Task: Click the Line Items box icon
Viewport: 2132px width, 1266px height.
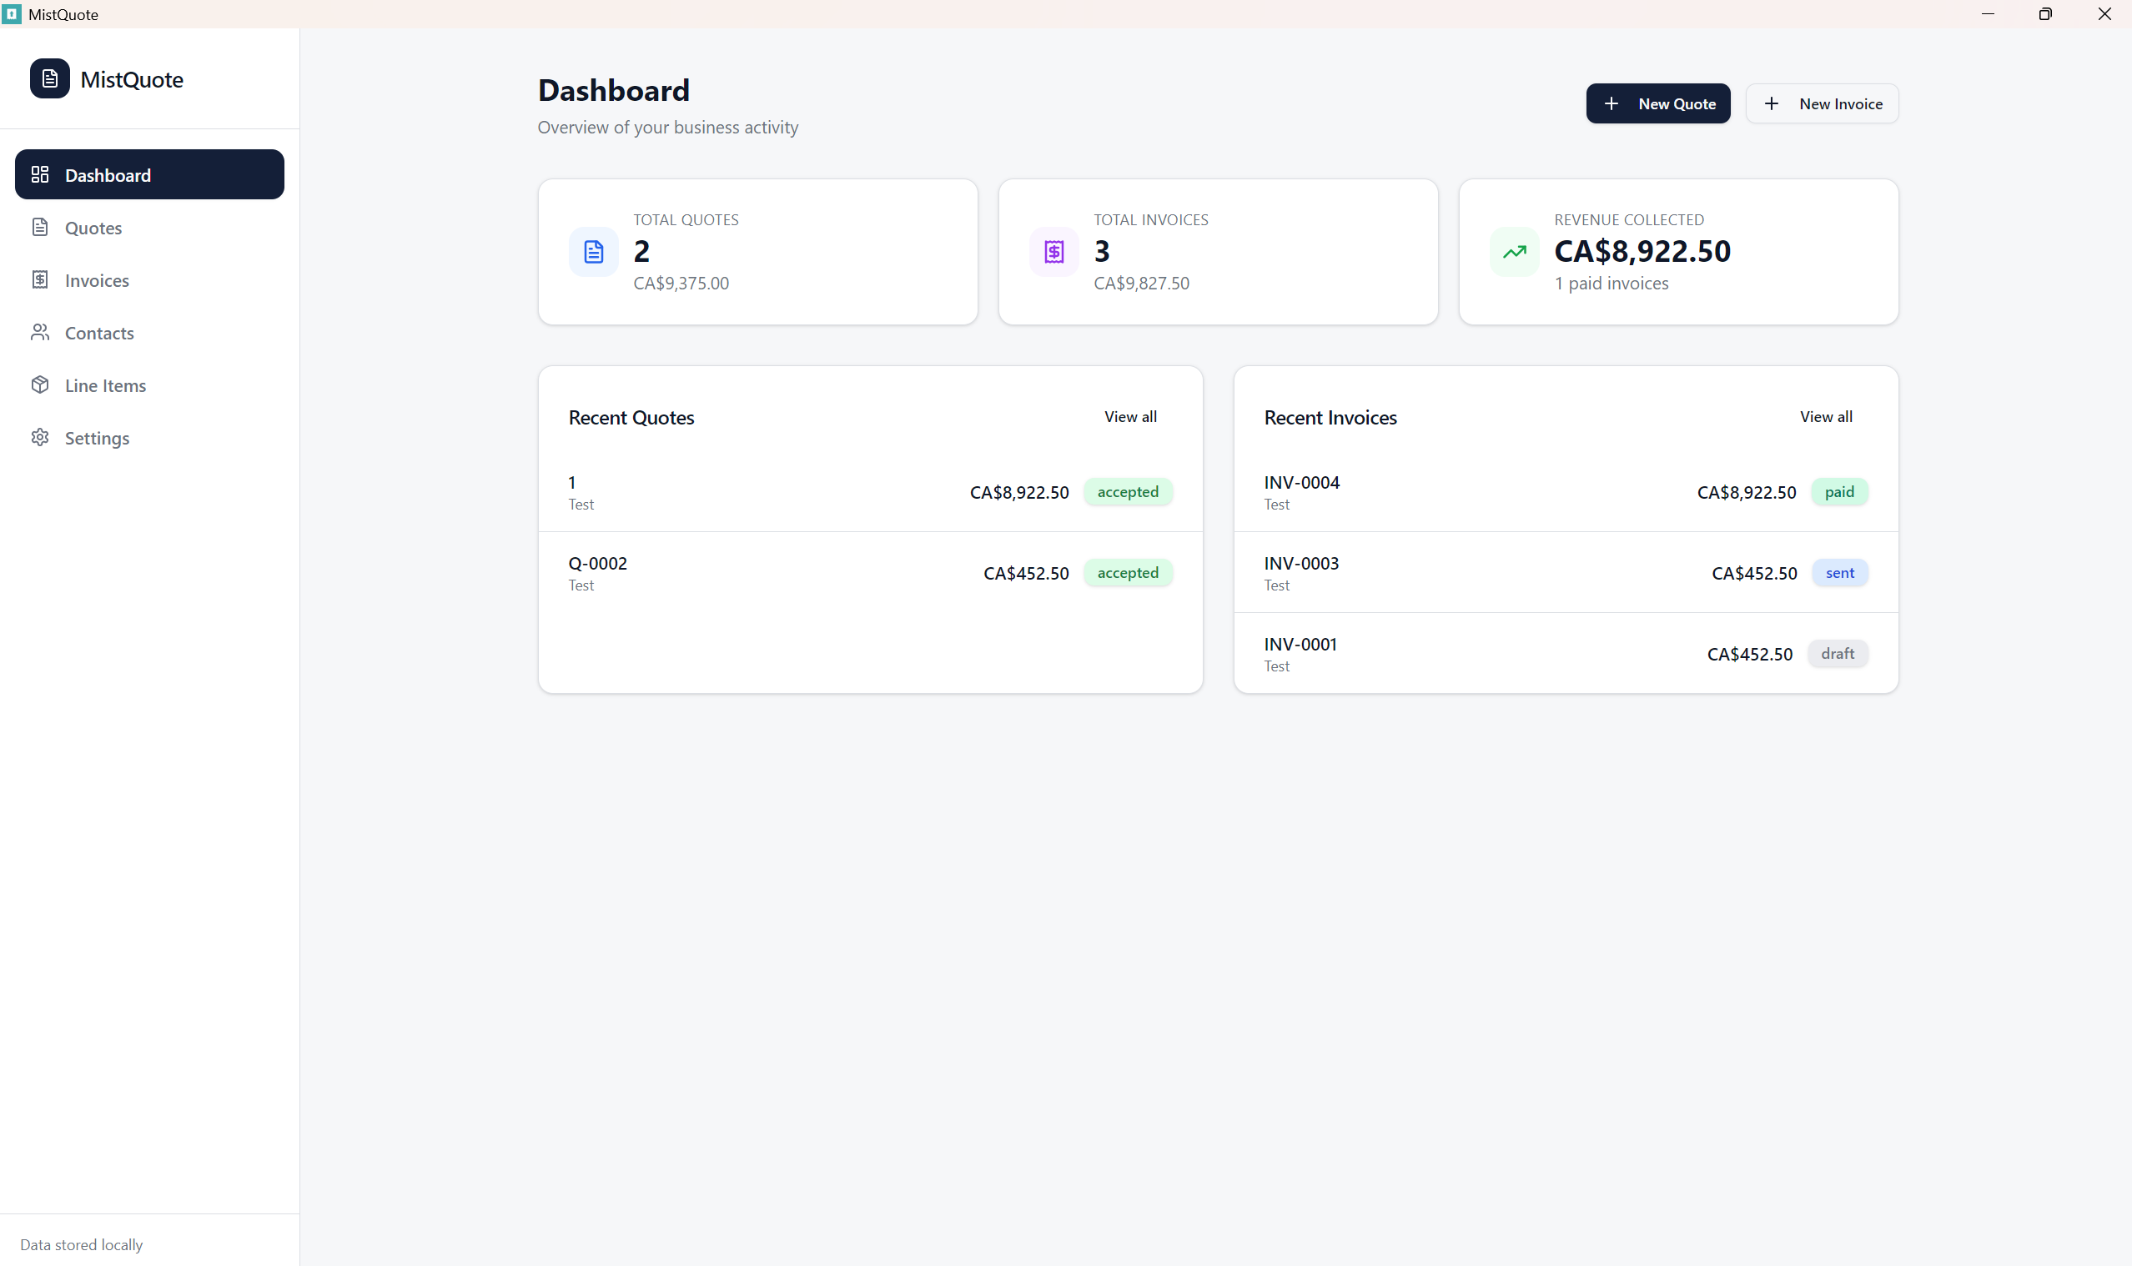Action: (39, 384)
